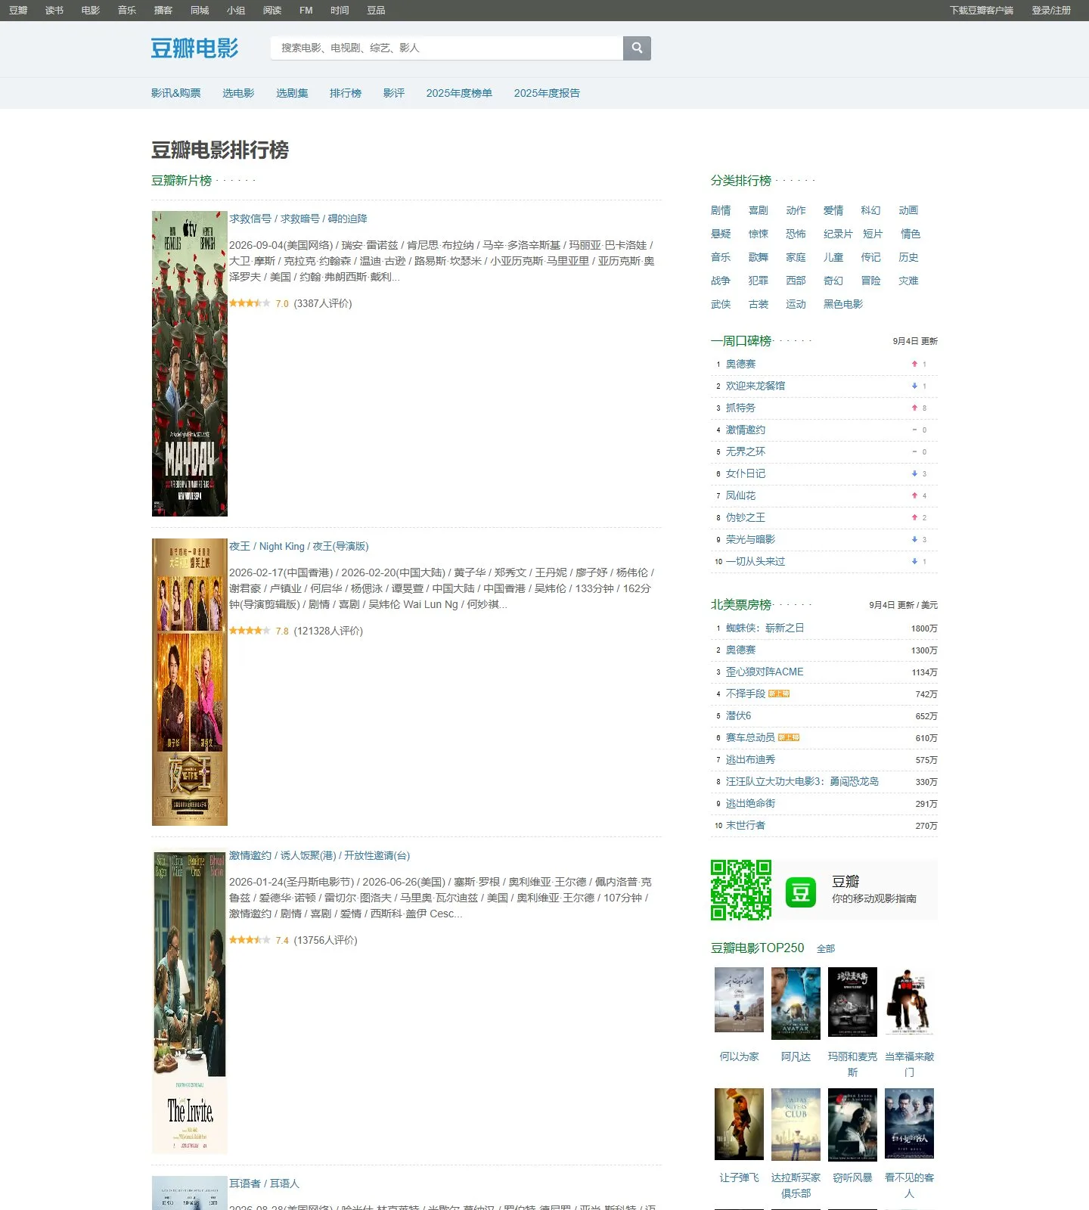Screen dimensions: 1089x1210
Task: Open 不择手段 in box office list
Action: 746,693
